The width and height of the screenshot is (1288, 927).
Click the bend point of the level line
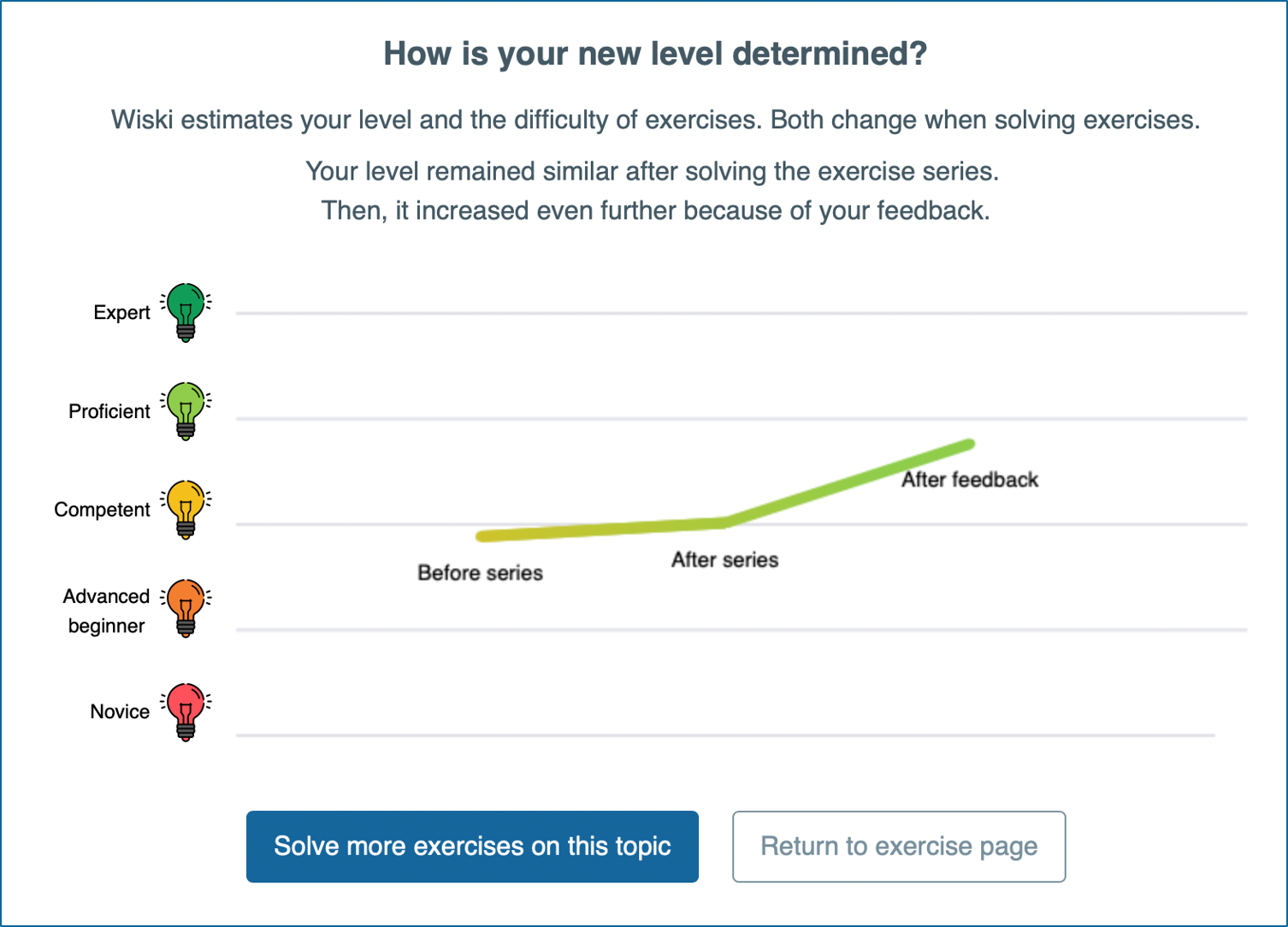pyautogui.click(x=725, y=522)
